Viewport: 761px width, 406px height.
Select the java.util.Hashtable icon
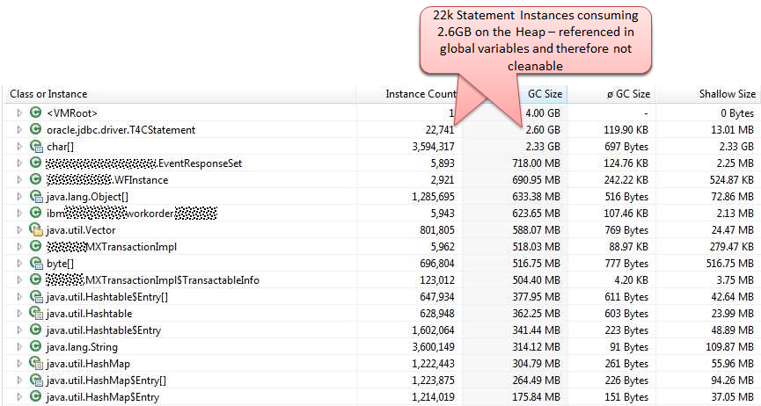point(36,313)
